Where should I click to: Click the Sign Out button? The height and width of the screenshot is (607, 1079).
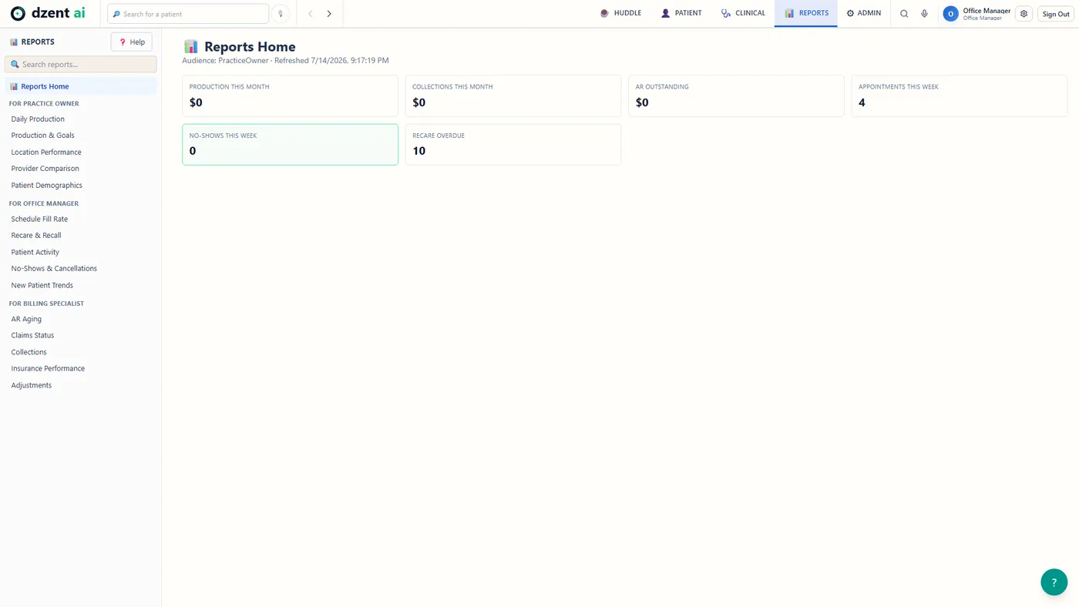click(x=1056, y=14)
